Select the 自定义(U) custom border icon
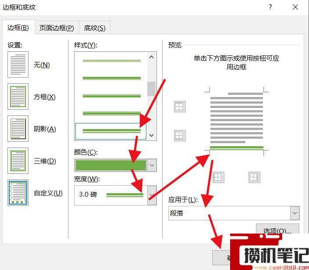 pyautogui.click(x=18, y=193)
